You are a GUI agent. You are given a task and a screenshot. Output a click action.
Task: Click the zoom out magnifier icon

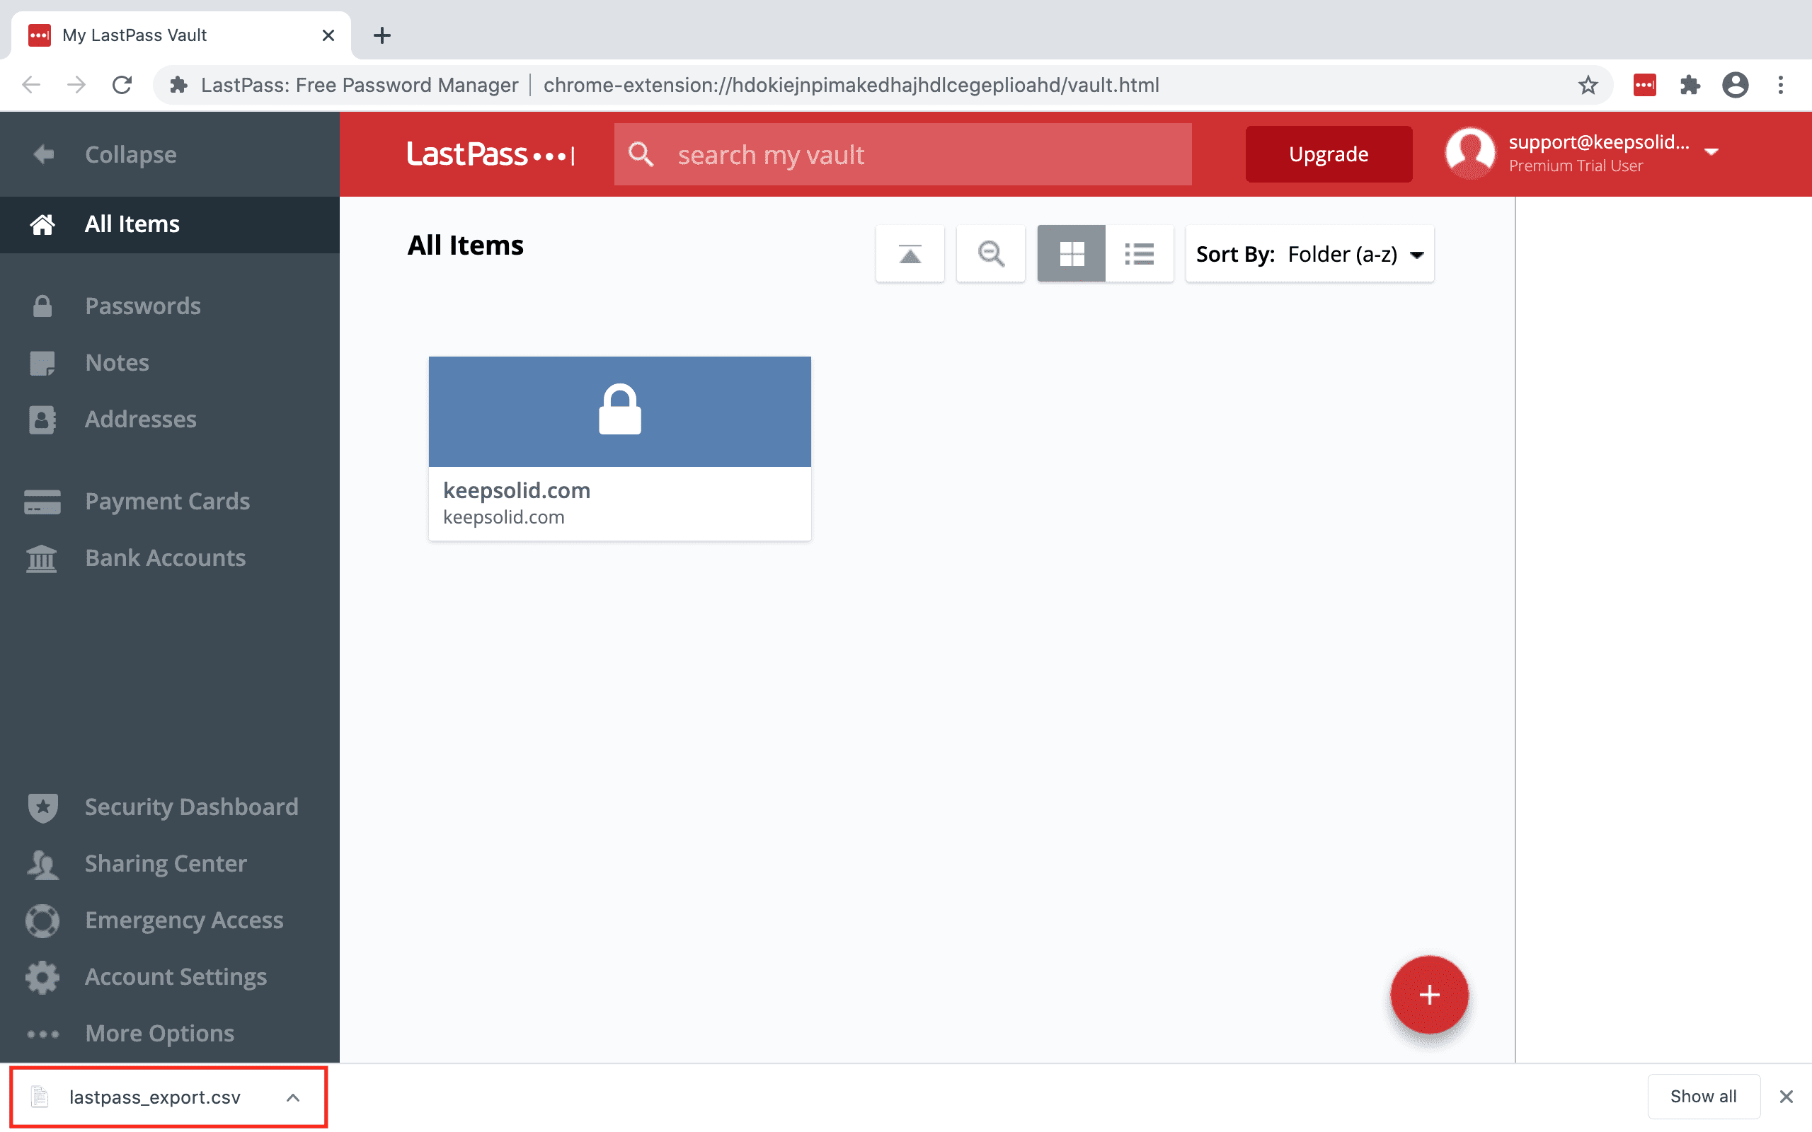(x=991, y=255)
